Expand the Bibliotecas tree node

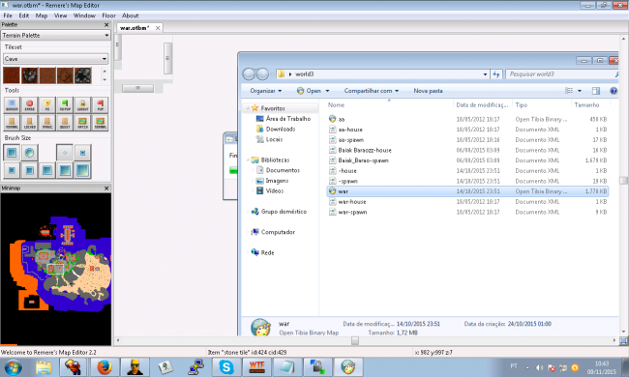tap(248, 159)
